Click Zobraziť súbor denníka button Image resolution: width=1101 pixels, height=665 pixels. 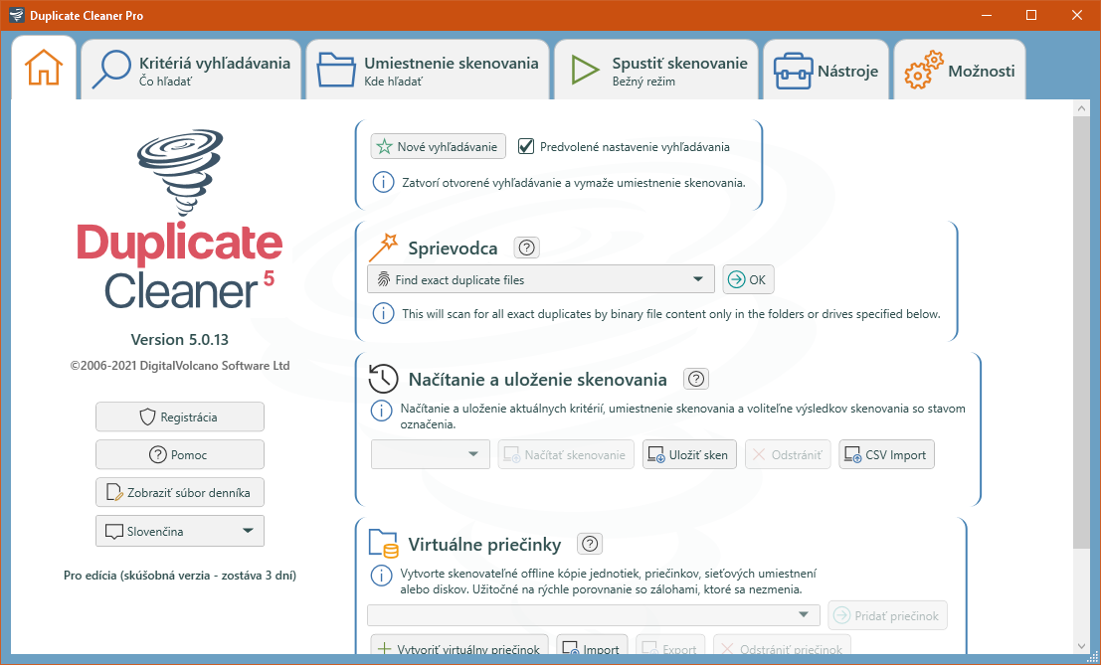click(x=180, y=492)
